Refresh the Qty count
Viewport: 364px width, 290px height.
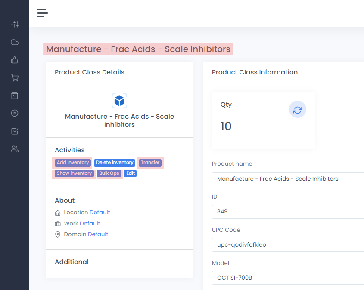click(297, 110)
